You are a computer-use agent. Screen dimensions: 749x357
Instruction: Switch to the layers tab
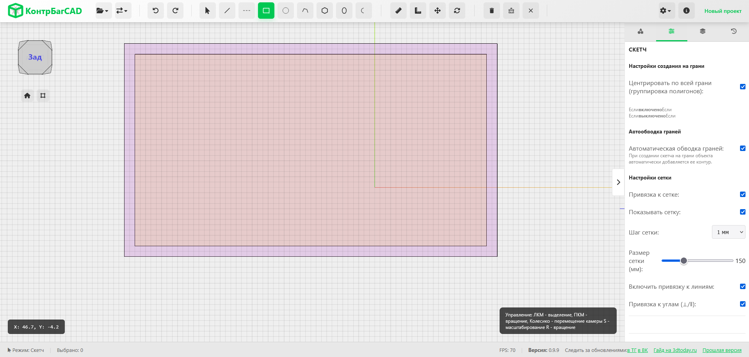(x=703, y=31)
